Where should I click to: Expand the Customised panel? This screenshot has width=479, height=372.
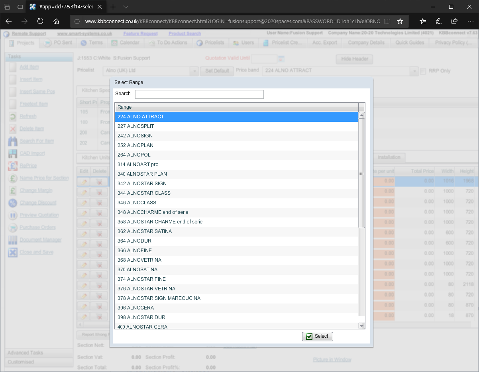tap(39, 362)
